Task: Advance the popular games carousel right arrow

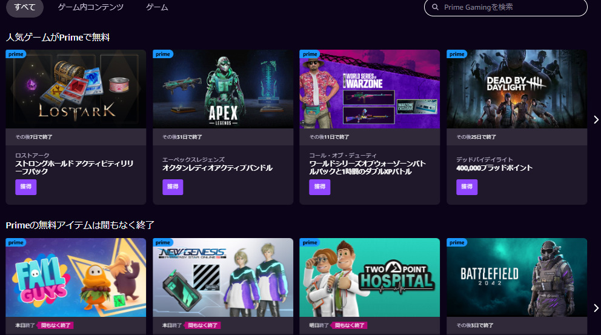Action: (x=596, y=119)
